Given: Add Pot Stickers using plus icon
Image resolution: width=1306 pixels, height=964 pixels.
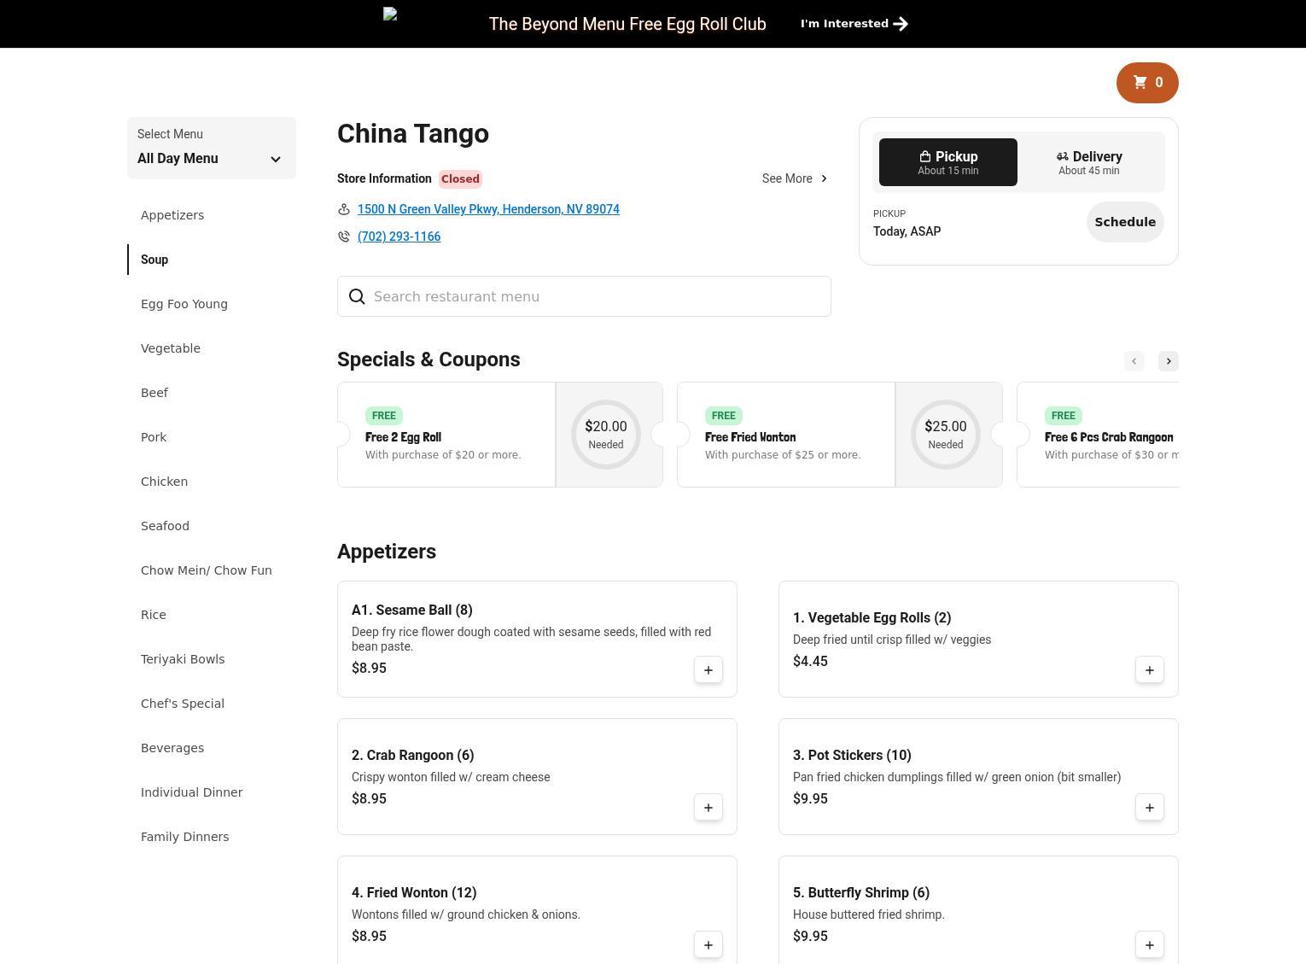Looking at the screenshot, I should [x=1149, y=808].
